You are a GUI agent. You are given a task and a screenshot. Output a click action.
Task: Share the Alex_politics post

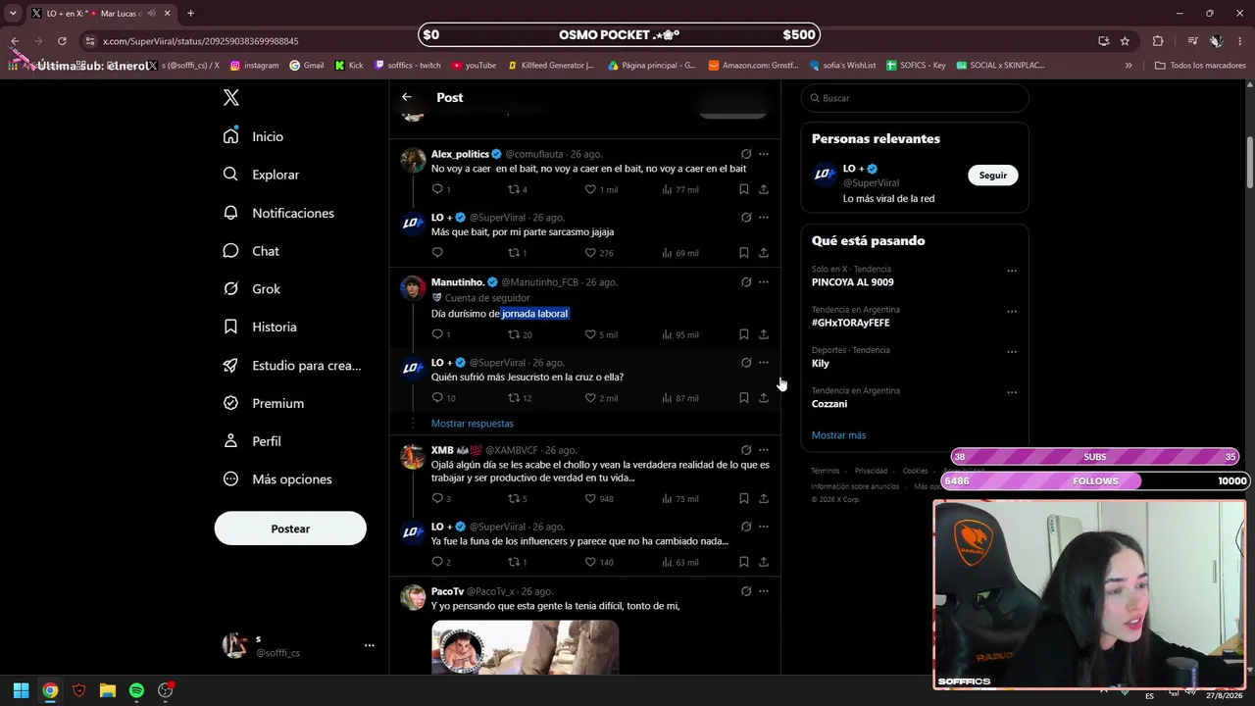764,189
